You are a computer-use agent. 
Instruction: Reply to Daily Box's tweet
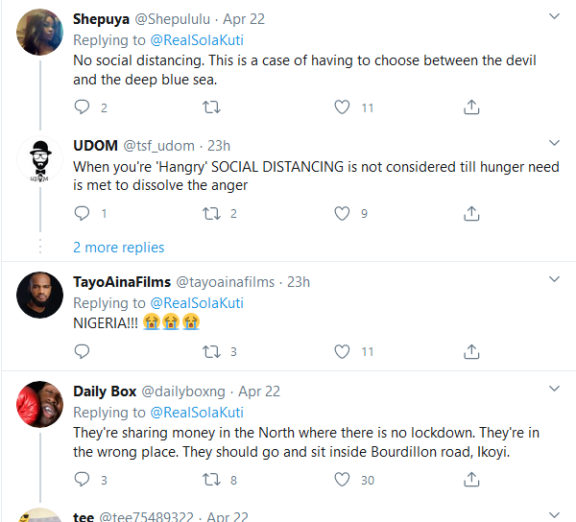point(82,480)
